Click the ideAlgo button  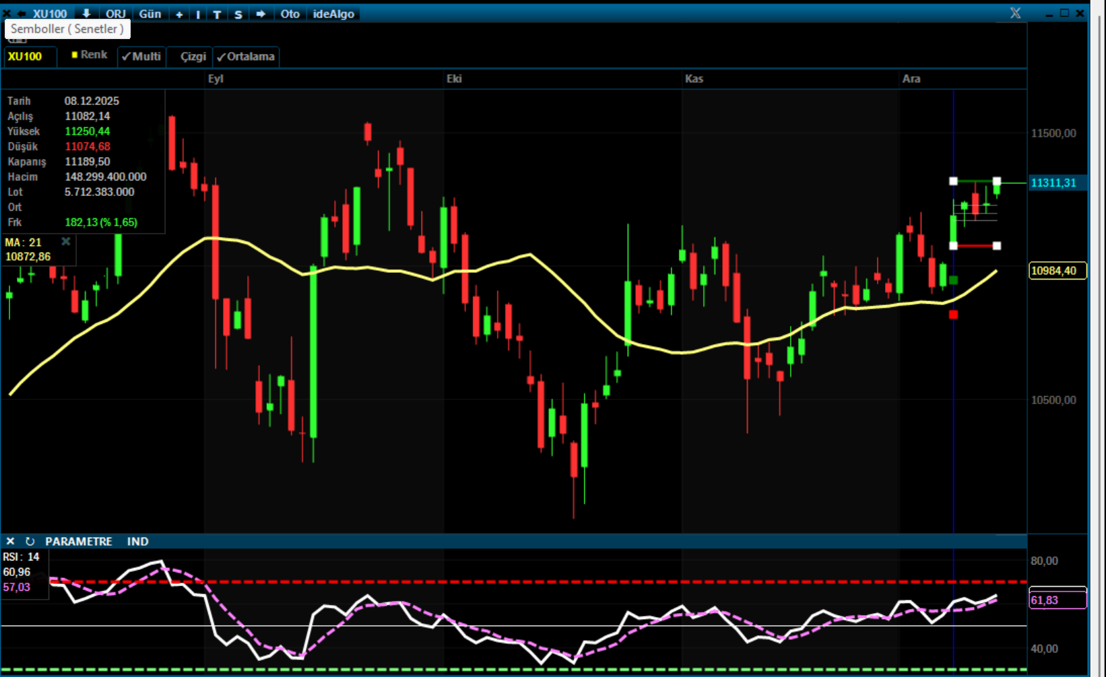tap(333, 14)
